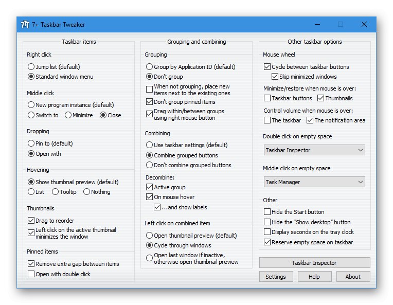Click the About button
This screenshot has height=305, width=393.
pyautogui.click(x=353, y=276)
